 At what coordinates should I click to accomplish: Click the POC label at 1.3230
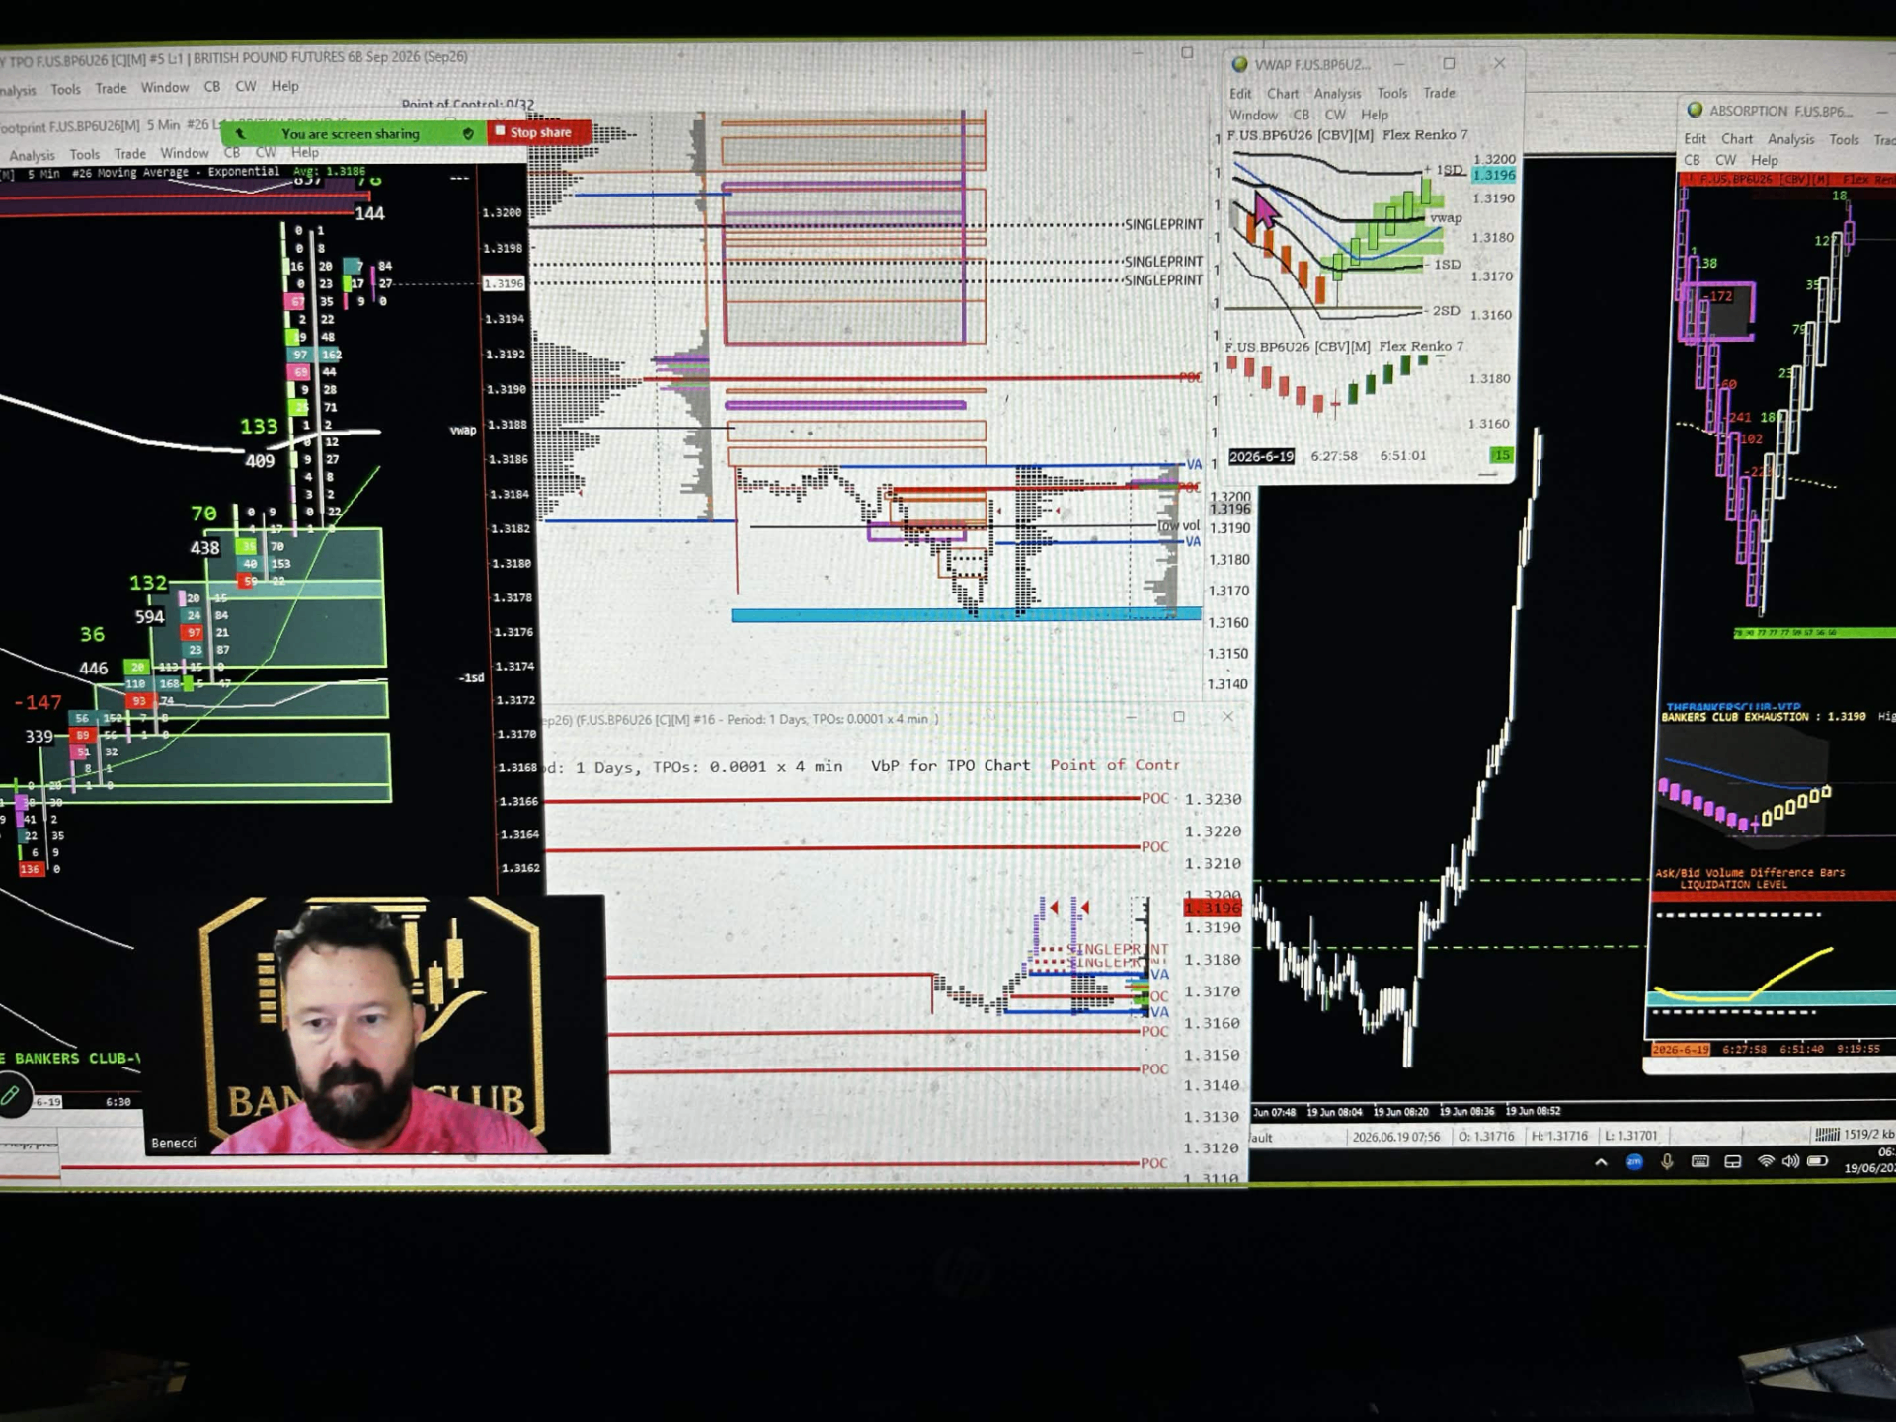pos(1154,798)
